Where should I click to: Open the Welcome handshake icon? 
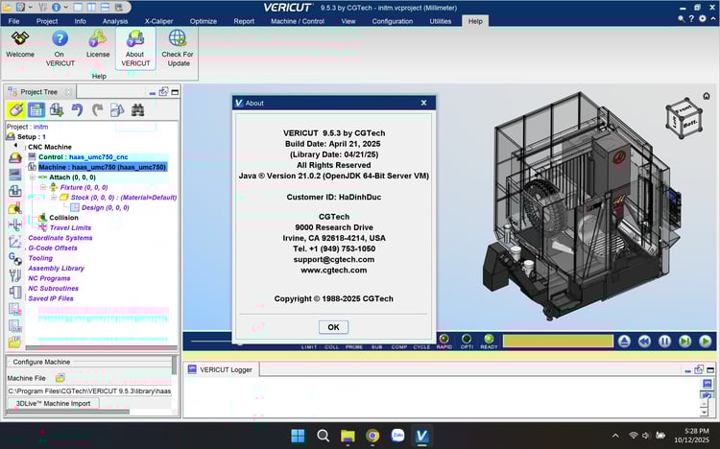click(x=20, y=44)
